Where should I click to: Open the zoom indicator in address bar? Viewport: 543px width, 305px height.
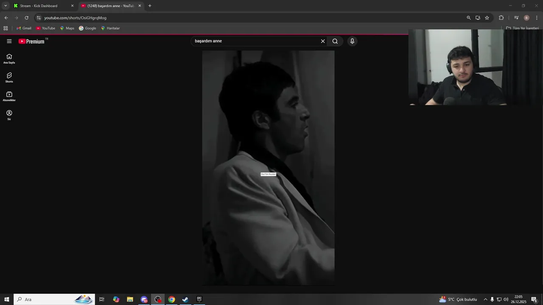[x=468, y=18]
